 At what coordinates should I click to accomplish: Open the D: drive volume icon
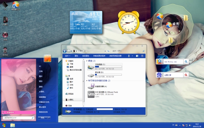tap(91, 75)
